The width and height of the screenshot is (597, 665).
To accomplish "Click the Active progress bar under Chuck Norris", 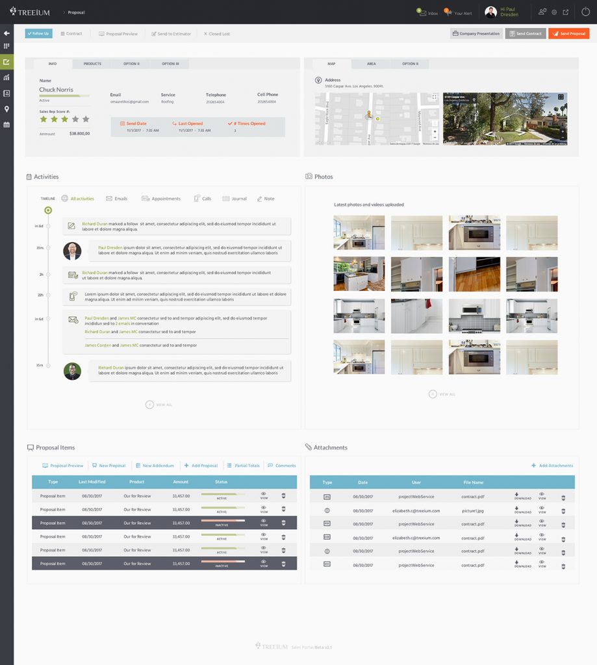I will [x=64, y=96].
